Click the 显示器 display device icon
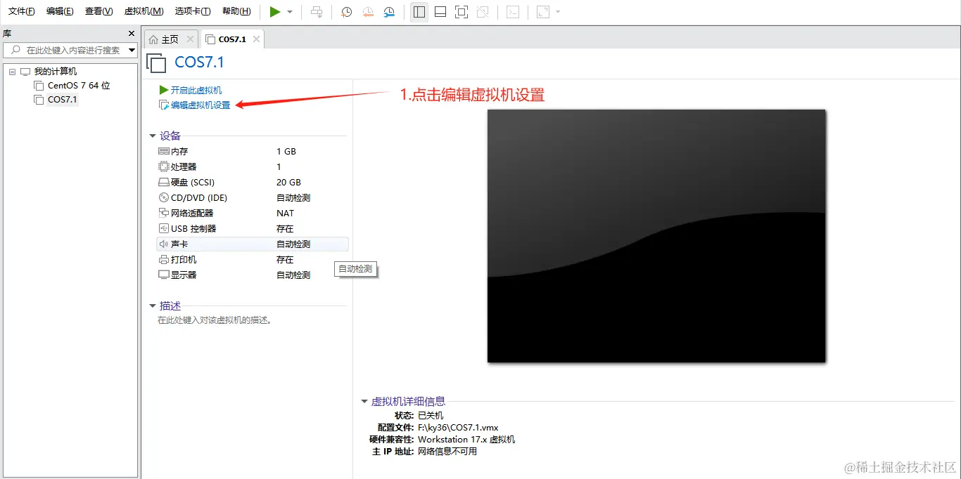 click(164, 275)
